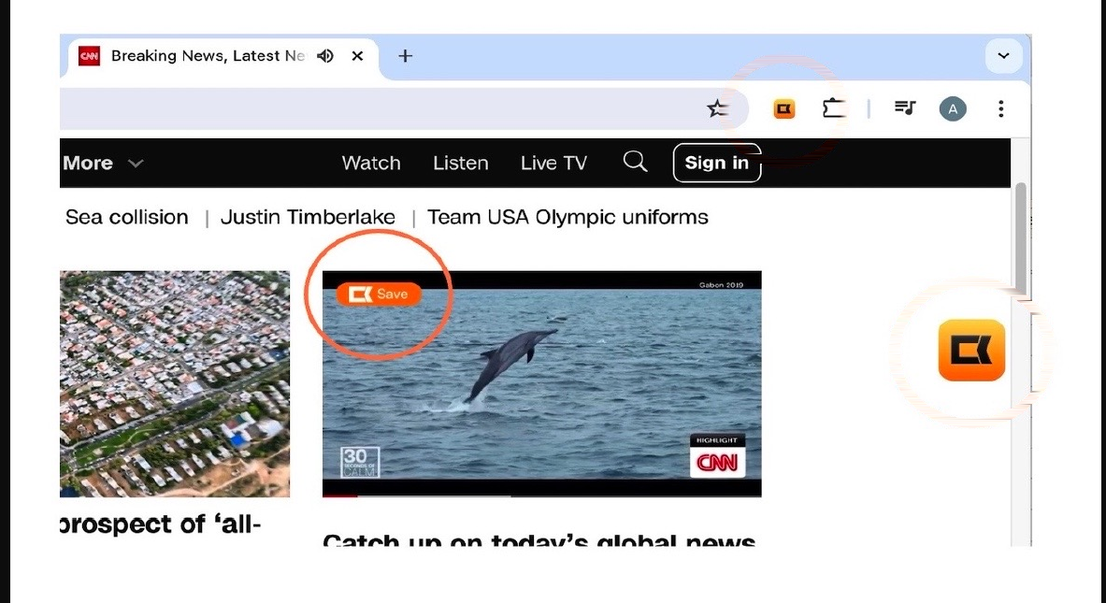Click the aerial city photo thumbnail
Viewport: 1106px width, 603px height.
[175, 383]
